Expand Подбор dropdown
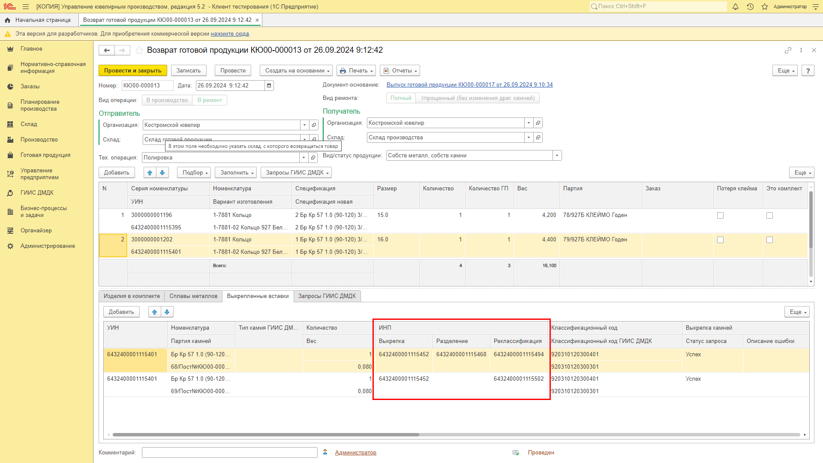 point(194,173)
